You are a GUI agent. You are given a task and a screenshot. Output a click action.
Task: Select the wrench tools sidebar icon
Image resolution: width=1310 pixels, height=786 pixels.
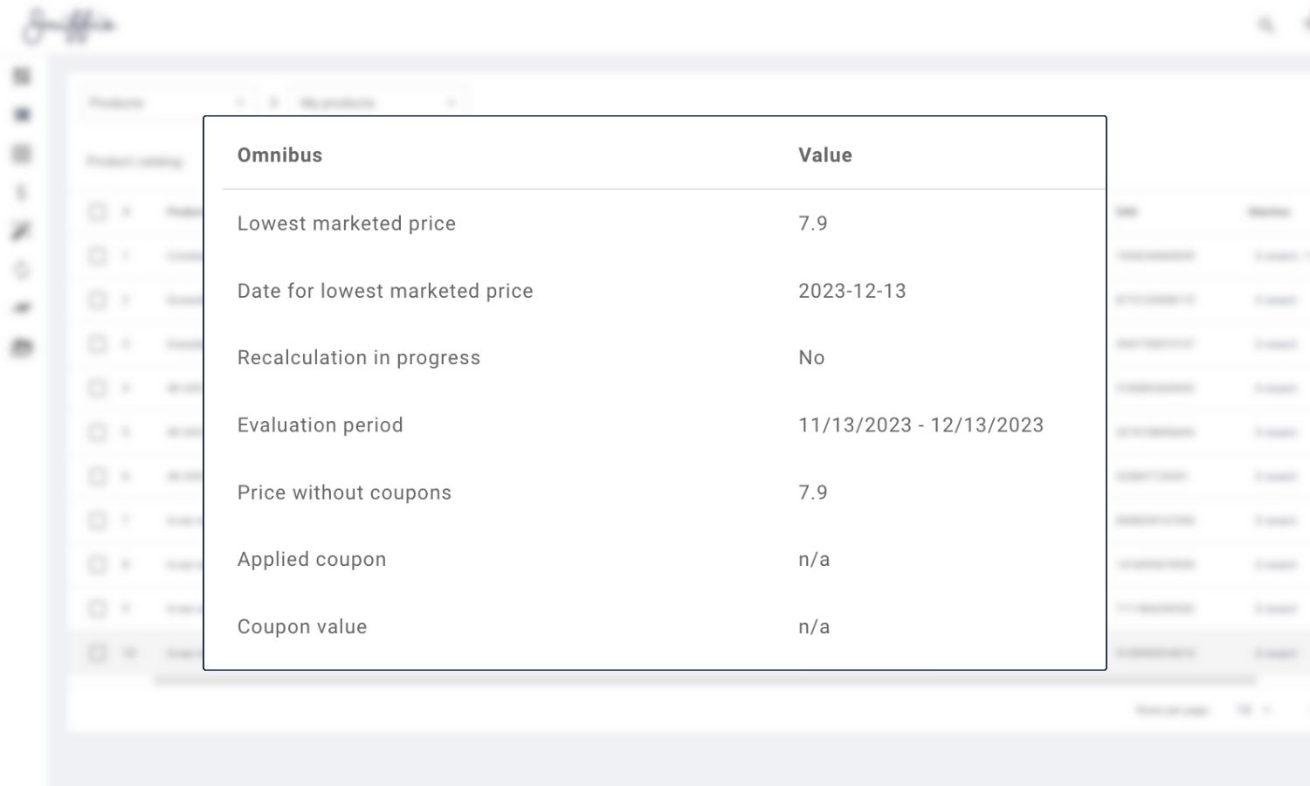pyautogui.click(x=22, y=231)
